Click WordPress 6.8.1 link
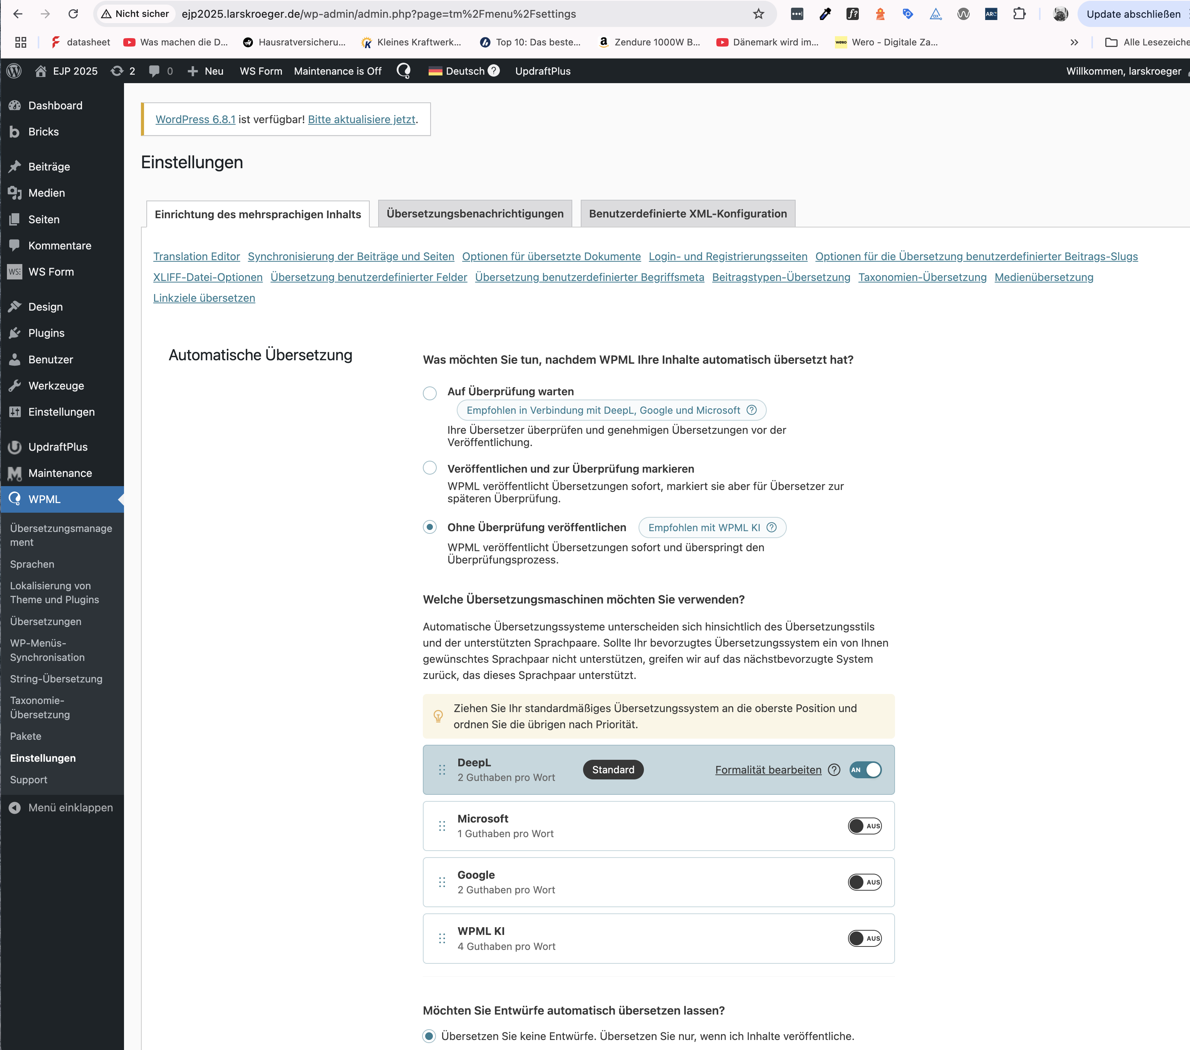 pyautogui.click(x=195, y=119)
